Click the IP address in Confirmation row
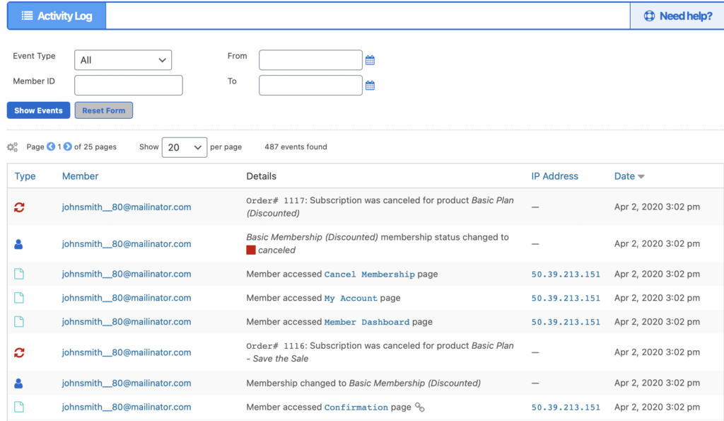 click(x=566, y=408)
